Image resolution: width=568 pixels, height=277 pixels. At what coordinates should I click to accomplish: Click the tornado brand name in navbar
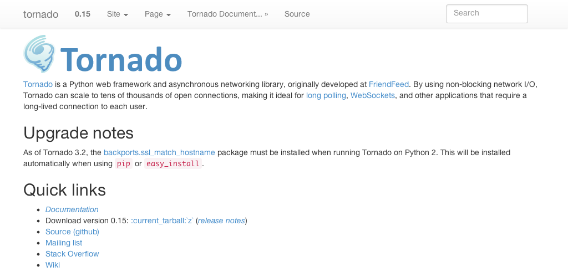(x=40, y=14)
